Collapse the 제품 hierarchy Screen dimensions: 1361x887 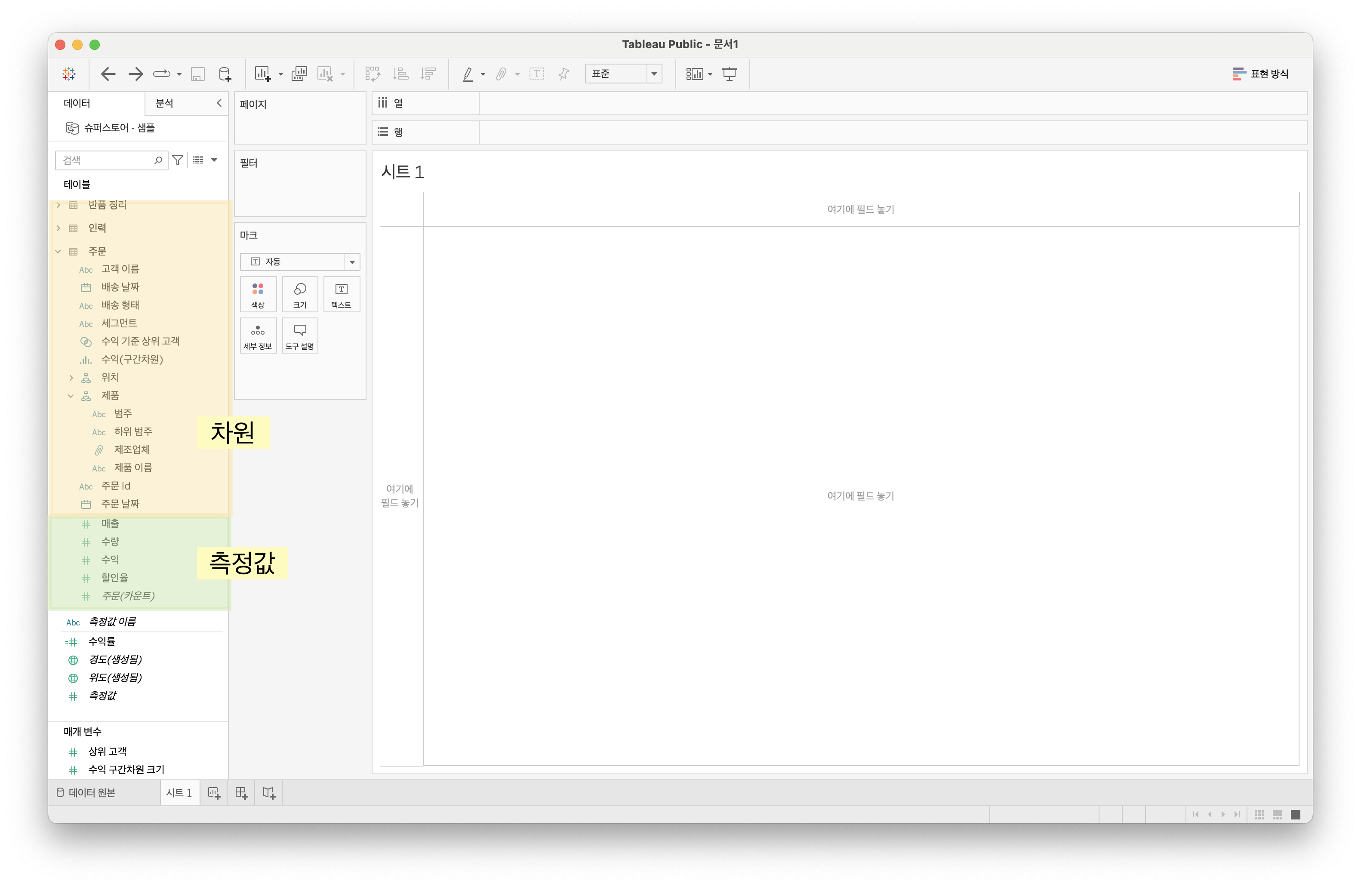click(x=71, y=396)
